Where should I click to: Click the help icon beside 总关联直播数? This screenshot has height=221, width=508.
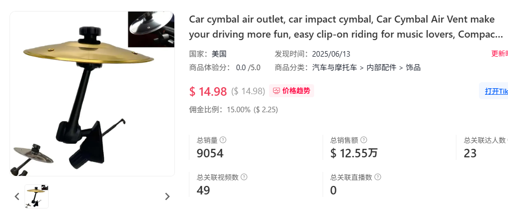pyautogui.click(x=378, y=177)
